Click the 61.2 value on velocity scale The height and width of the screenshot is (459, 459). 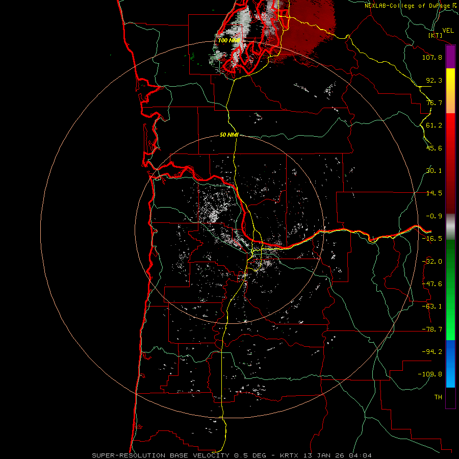434,125
